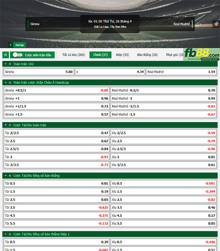
Task: Star the Tài/Xỉu tổng số bàn thắng section
Action: click(10, 176)
